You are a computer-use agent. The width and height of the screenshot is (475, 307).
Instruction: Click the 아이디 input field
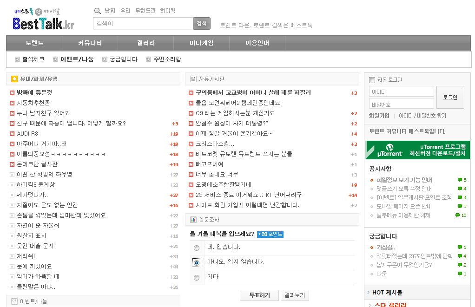402,92
